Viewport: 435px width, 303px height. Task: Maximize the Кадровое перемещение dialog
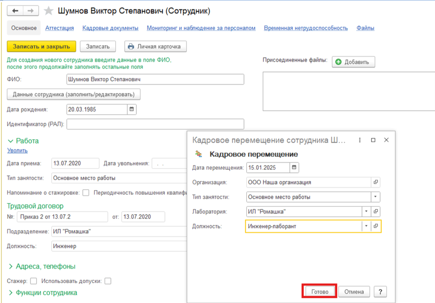coord(373,140)
